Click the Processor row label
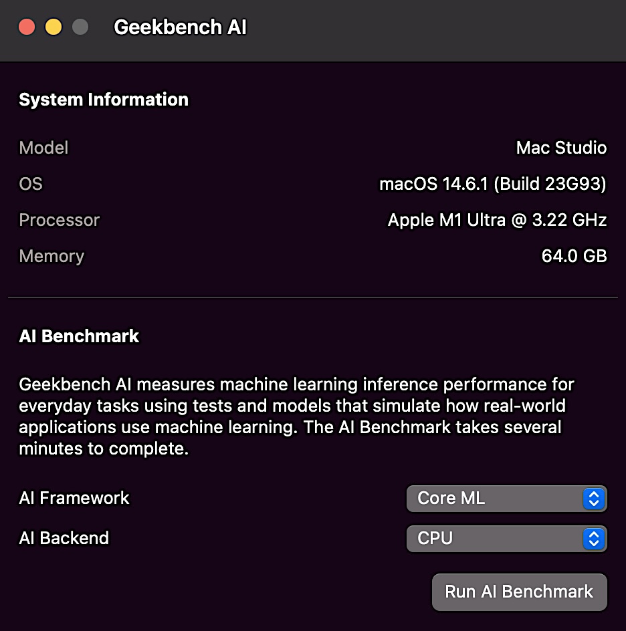This screenshot has height=631, width=626. (59, 220)
